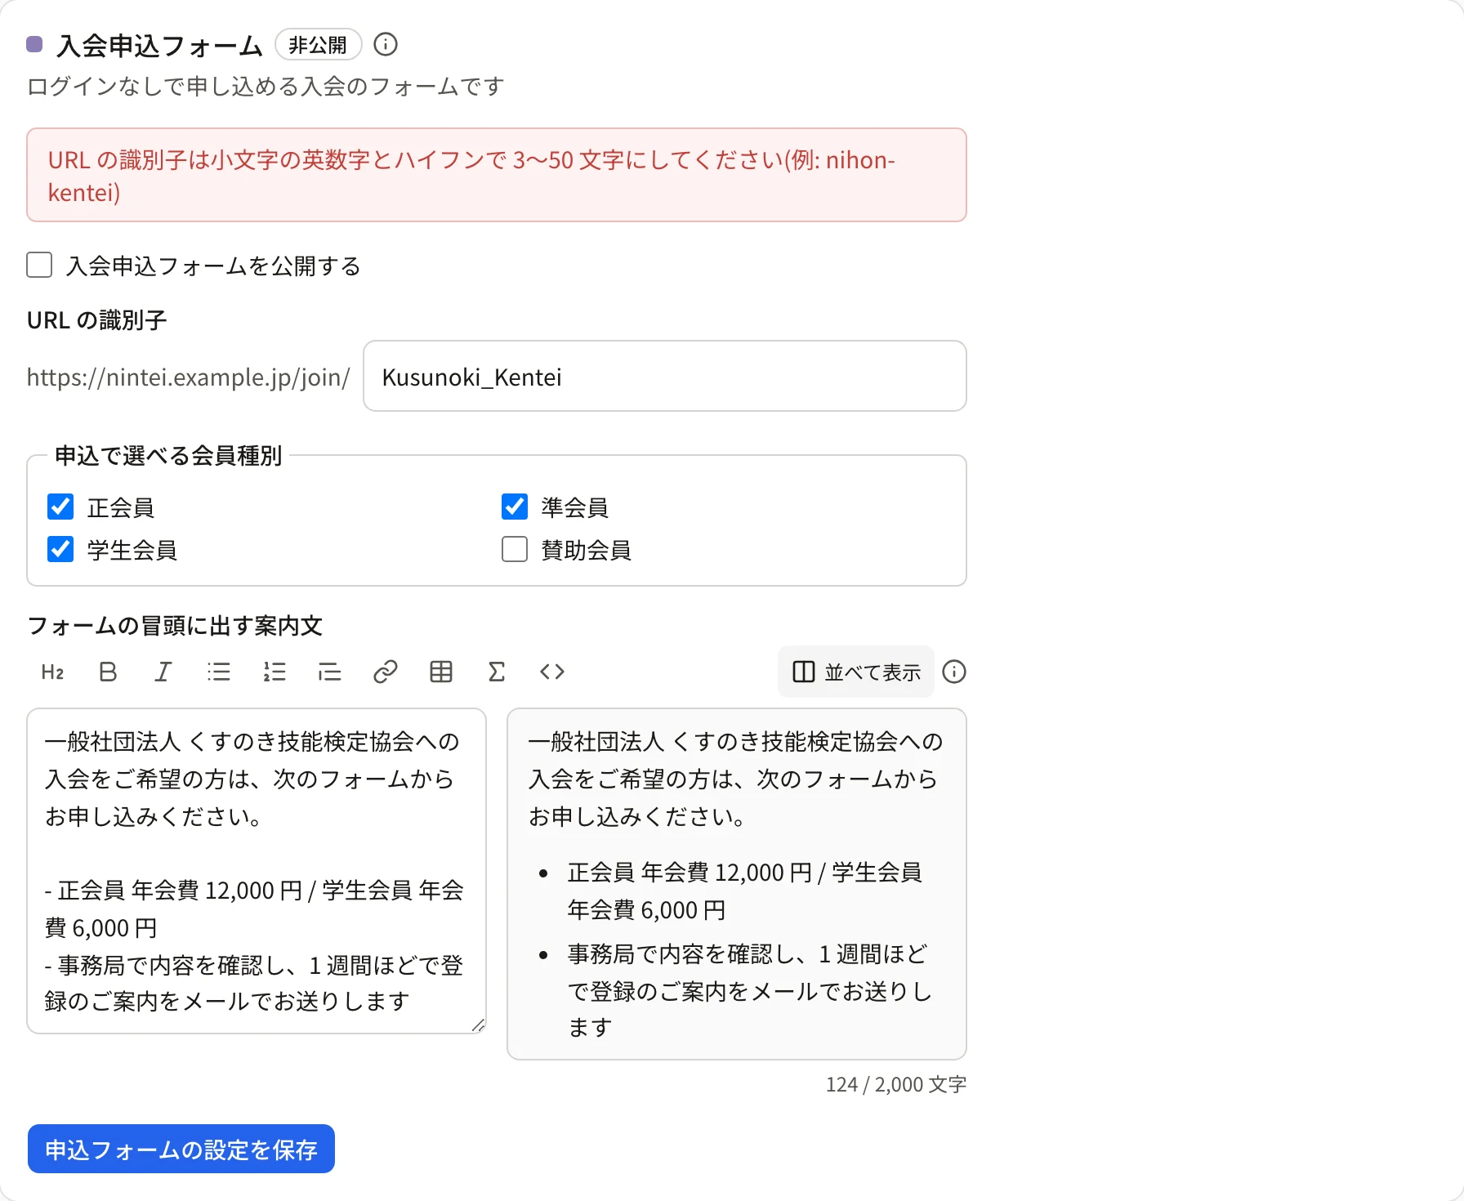1464x1201 pixels.
Task: Click the purple square marker beside the title
Action: tap(34, 44)
